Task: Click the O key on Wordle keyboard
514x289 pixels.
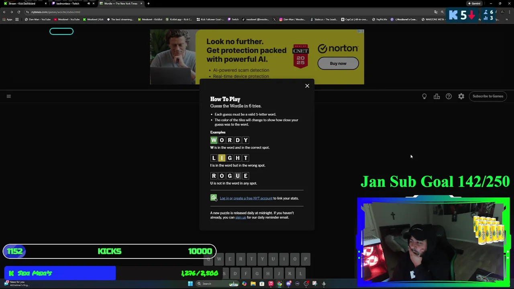Action: pyautogui.click(x=295, y=259)
